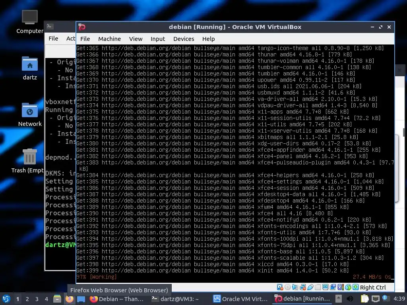Click the recording status icon

click(333, 287)
